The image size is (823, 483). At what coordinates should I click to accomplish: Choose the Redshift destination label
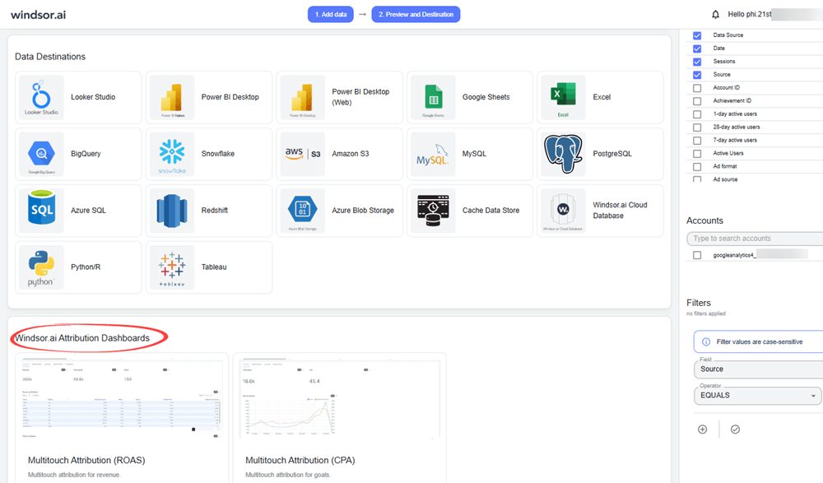pos(215,211)
